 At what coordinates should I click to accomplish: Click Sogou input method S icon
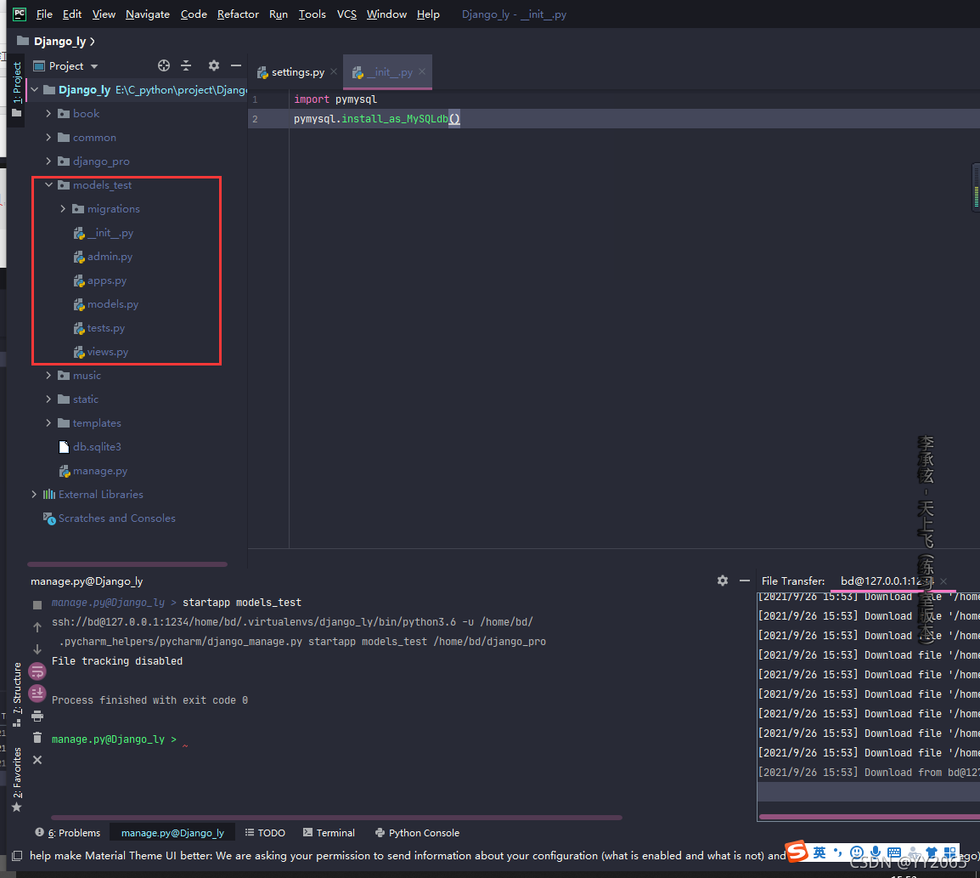pyautogui.click(x=797, y=851)
